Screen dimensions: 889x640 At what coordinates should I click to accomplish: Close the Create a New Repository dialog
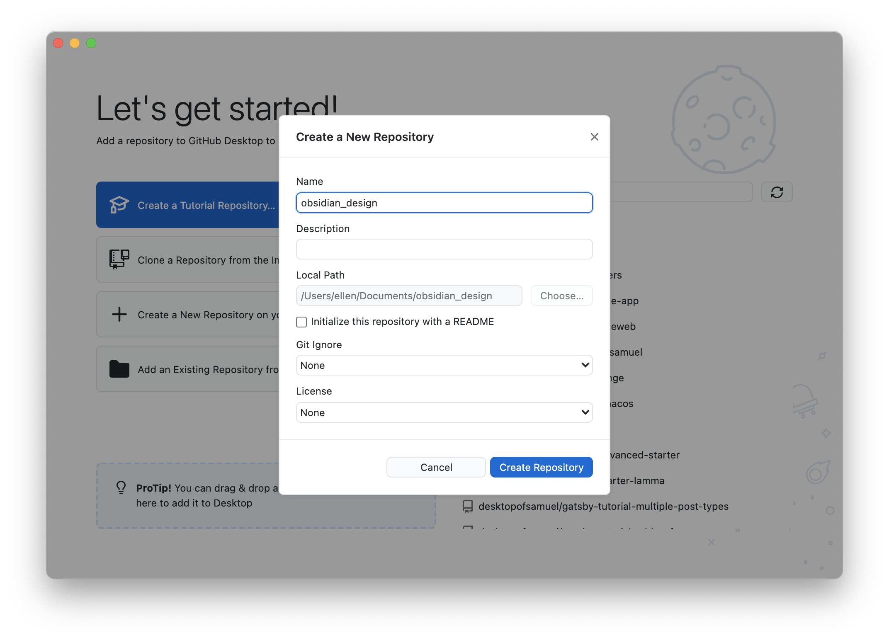tap(594, 136)
